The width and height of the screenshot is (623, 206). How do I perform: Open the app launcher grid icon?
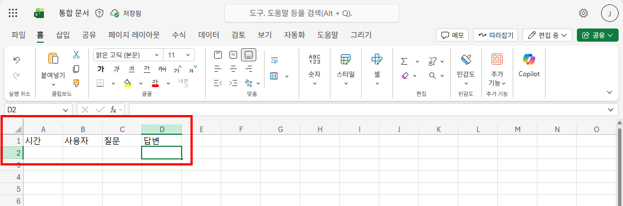[13, 13]
